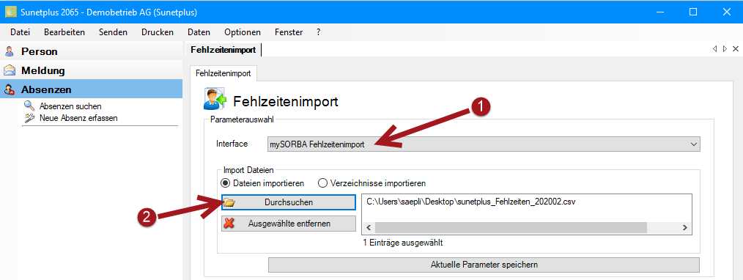Viewport: 743px width, 280px height.
Task: Select Verzeichnisse importieren radio button
Action: (x=322, y=183)
